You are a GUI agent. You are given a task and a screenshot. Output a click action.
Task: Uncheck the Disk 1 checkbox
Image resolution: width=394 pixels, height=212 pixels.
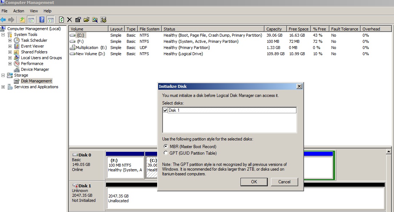[x=165, y=110]
